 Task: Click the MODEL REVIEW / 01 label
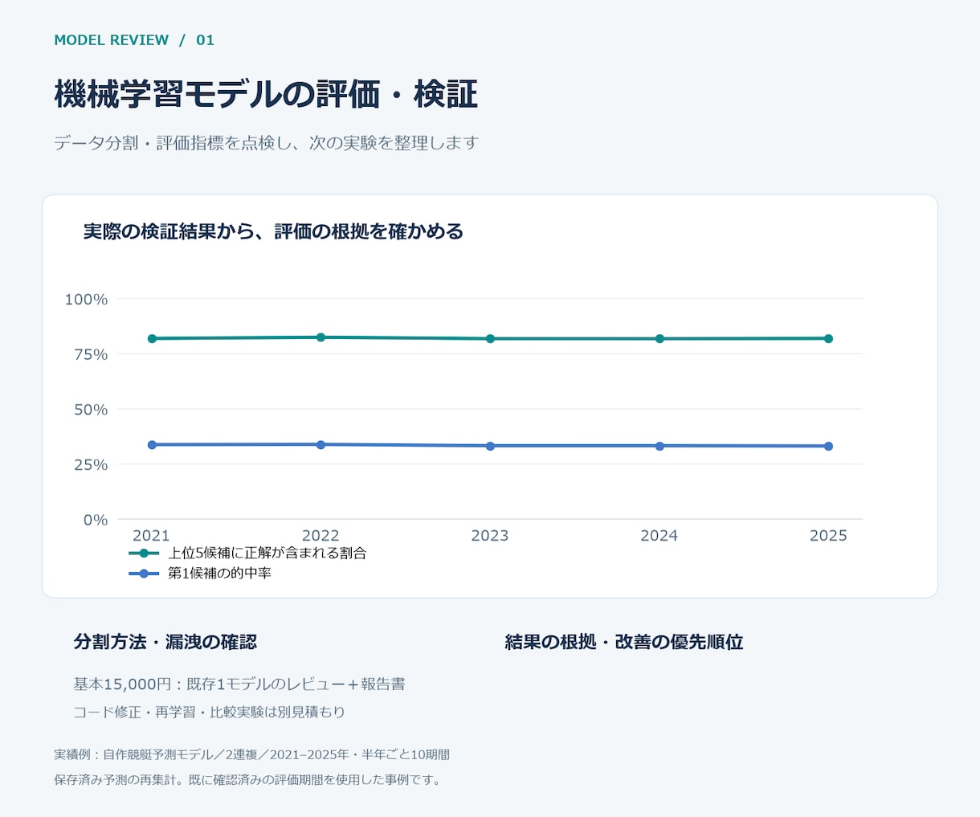134,40
